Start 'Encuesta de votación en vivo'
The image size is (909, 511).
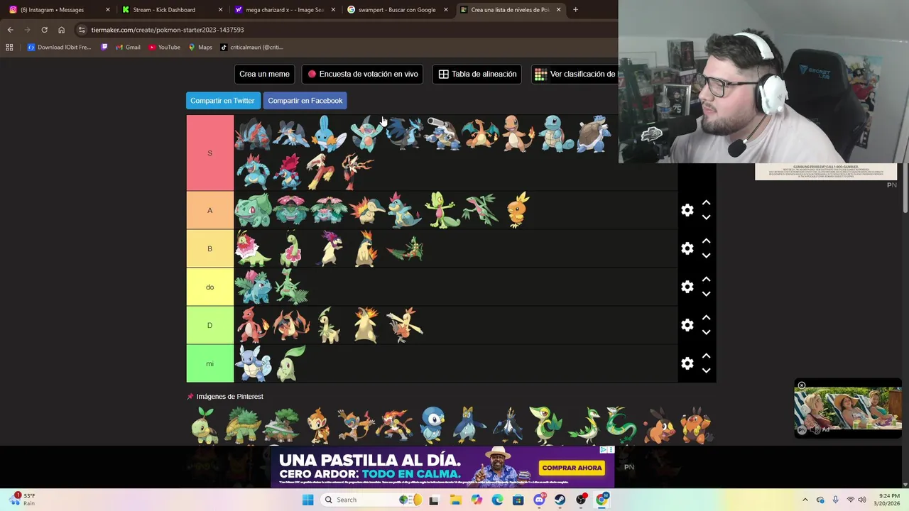(362, 74)
